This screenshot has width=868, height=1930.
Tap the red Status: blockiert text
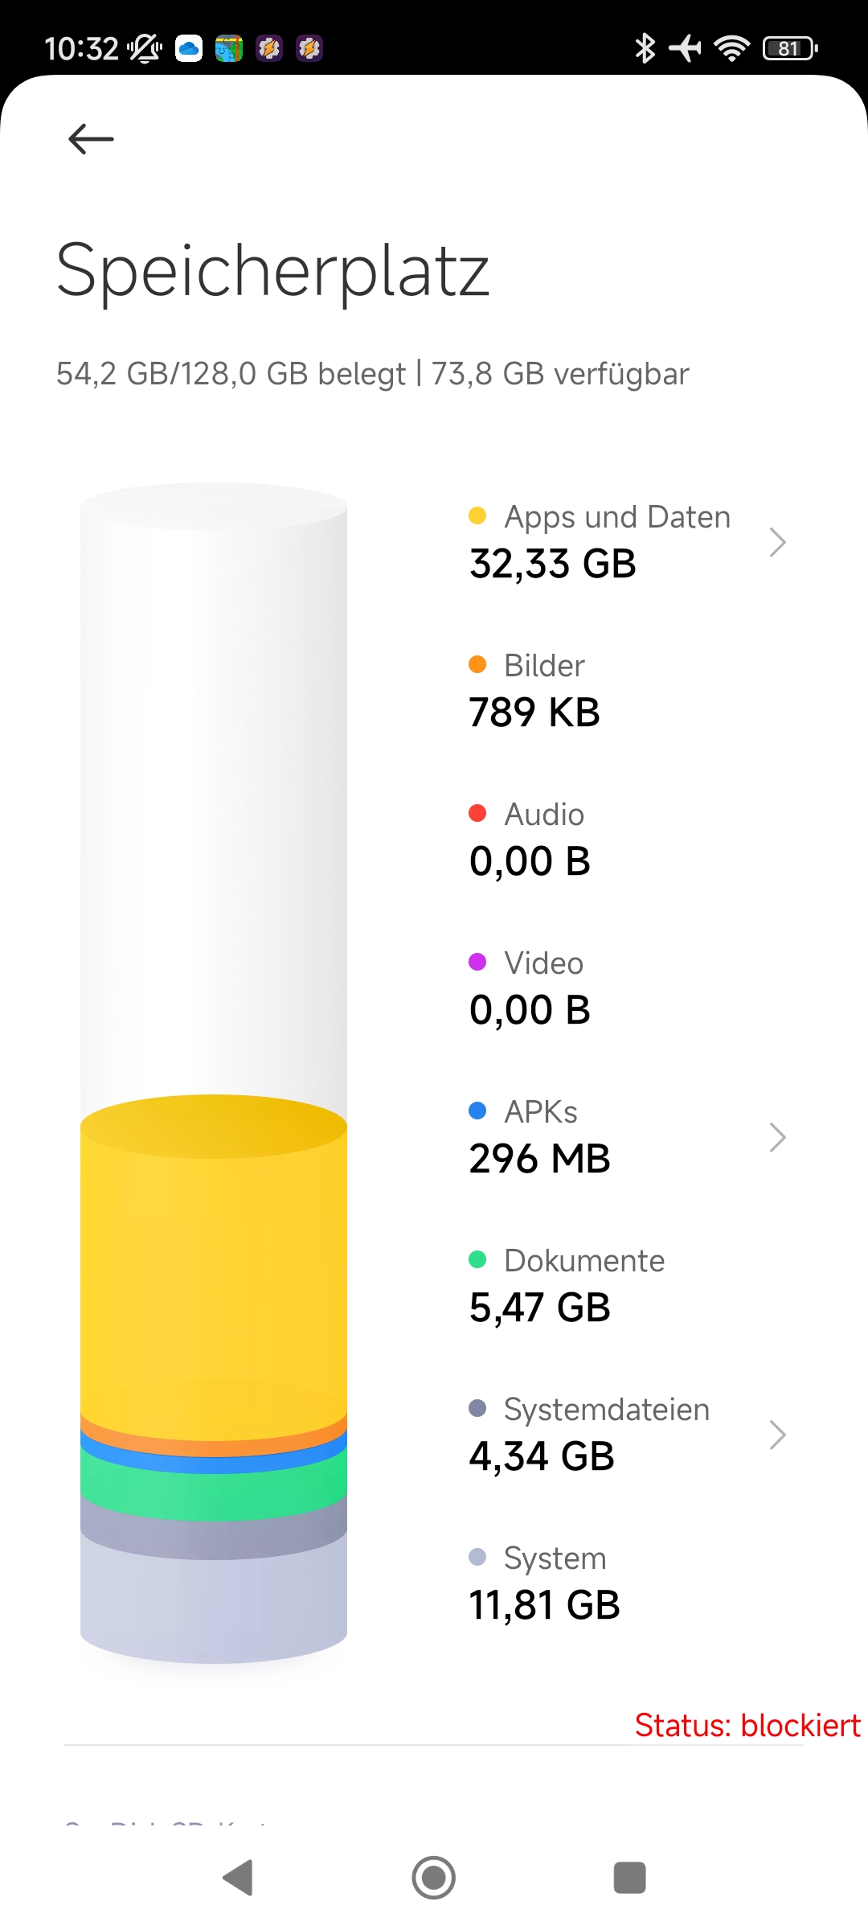point(747,1726)
